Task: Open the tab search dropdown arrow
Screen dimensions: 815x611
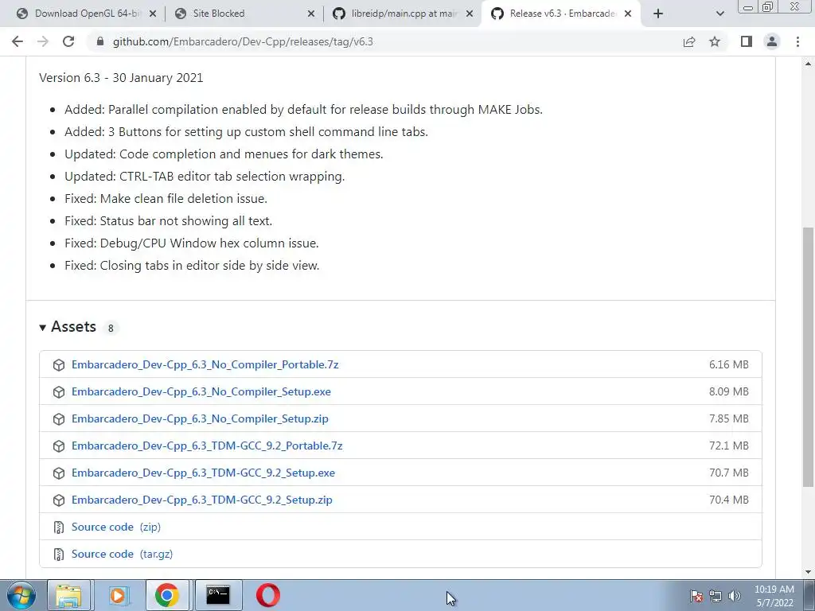Action: click(719, 14)
